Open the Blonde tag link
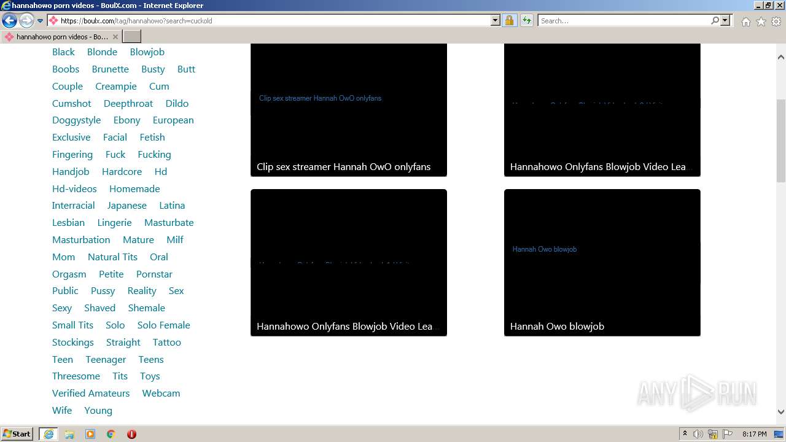 [x=102, y=52]
